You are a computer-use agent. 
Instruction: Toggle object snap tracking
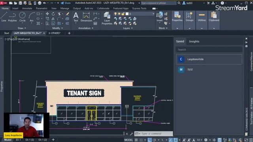[171, 140]
